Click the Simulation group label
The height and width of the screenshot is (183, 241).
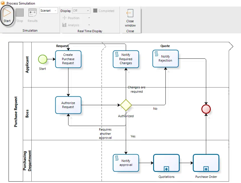pos(30,30)
